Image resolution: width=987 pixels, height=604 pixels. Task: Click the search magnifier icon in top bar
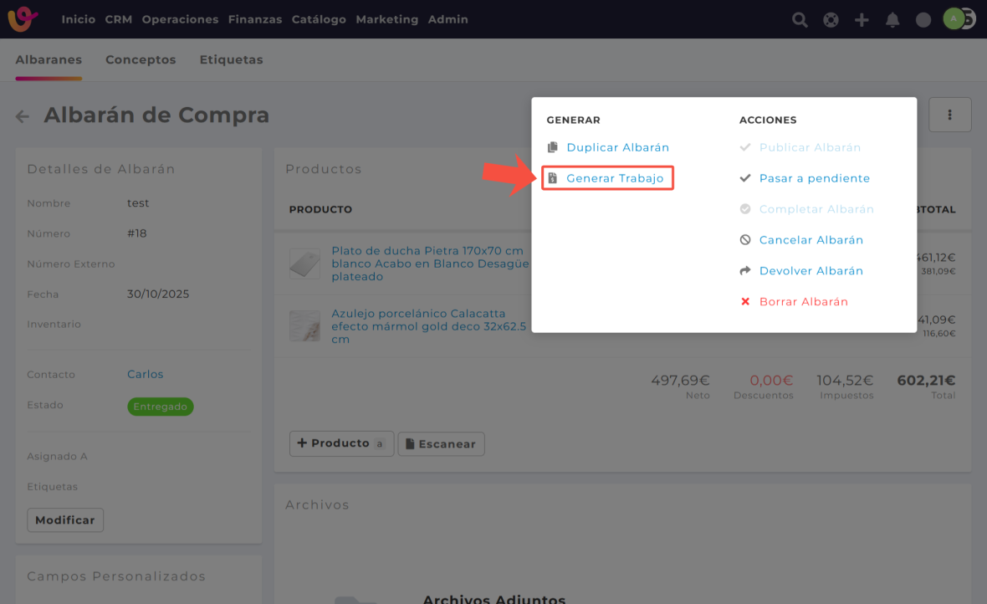click(x=800, y=20)
